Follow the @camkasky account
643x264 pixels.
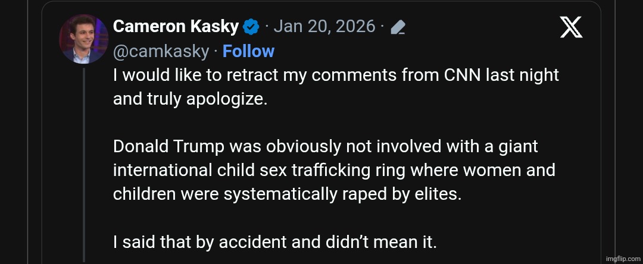tap(248, 52)
